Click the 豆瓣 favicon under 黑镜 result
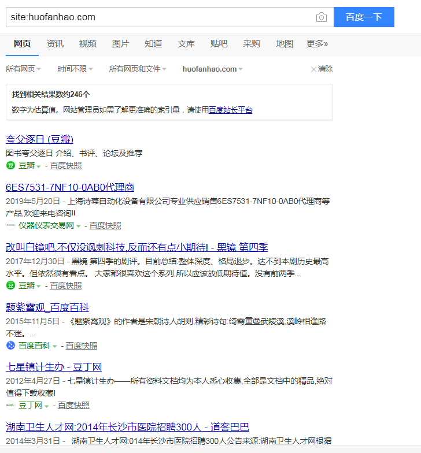The width and height of the screenshot is (421, 453). pos(10,285)
